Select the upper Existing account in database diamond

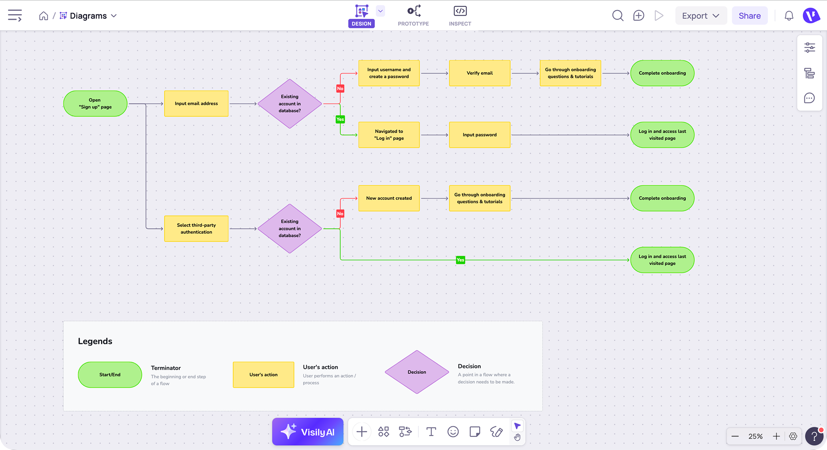click(x=290, y=104)
